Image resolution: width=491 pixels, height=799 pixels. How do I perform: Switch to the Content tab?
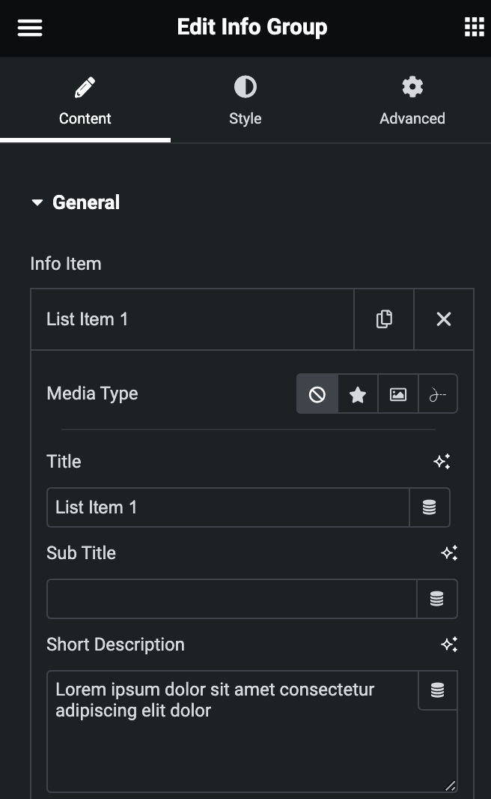point(85,101)
